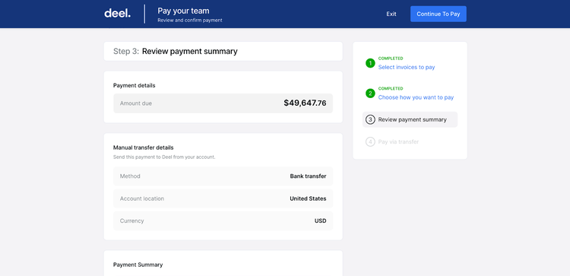
Task: Click the Bank transfer method value
Action: (x=308, y=176)
